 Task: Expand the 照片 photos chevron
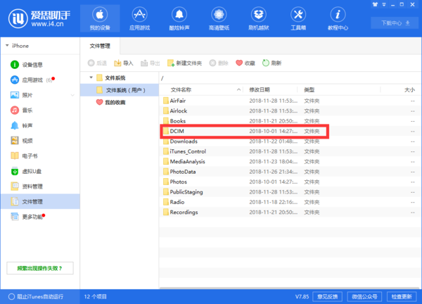pos(72,95)
